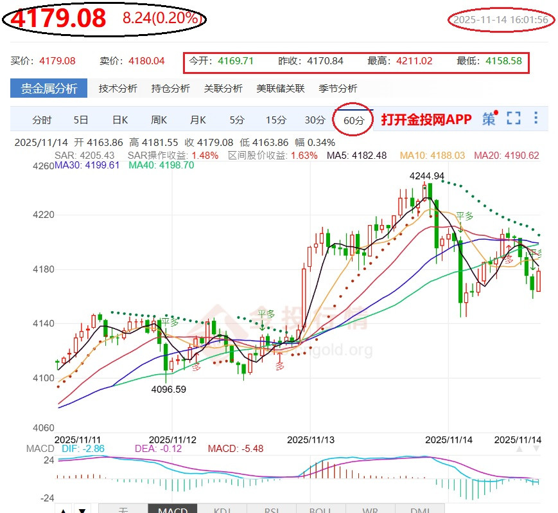The width and height of the screenshot is (558, 513).
Task: Click the small down triangle in MACD pane
Action: [535, 449]
